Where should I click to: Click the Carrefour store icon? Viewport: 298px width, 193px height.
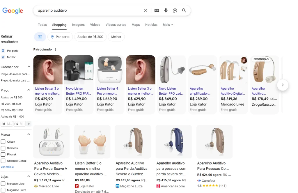199,181
